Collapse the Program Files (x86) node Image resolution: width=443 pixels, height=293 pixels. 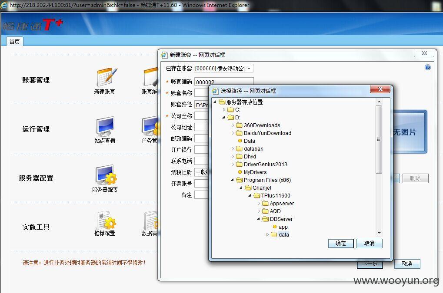(x=233, y=180)
